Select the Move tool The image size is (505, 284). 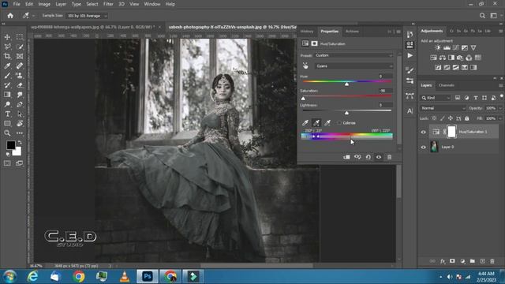coord(7,37)
